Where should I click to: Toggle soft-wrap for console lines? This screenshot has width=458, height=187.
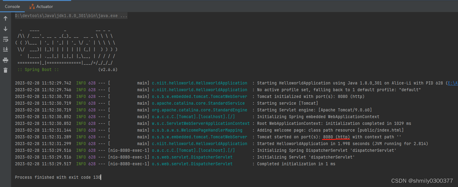(5, 39)
